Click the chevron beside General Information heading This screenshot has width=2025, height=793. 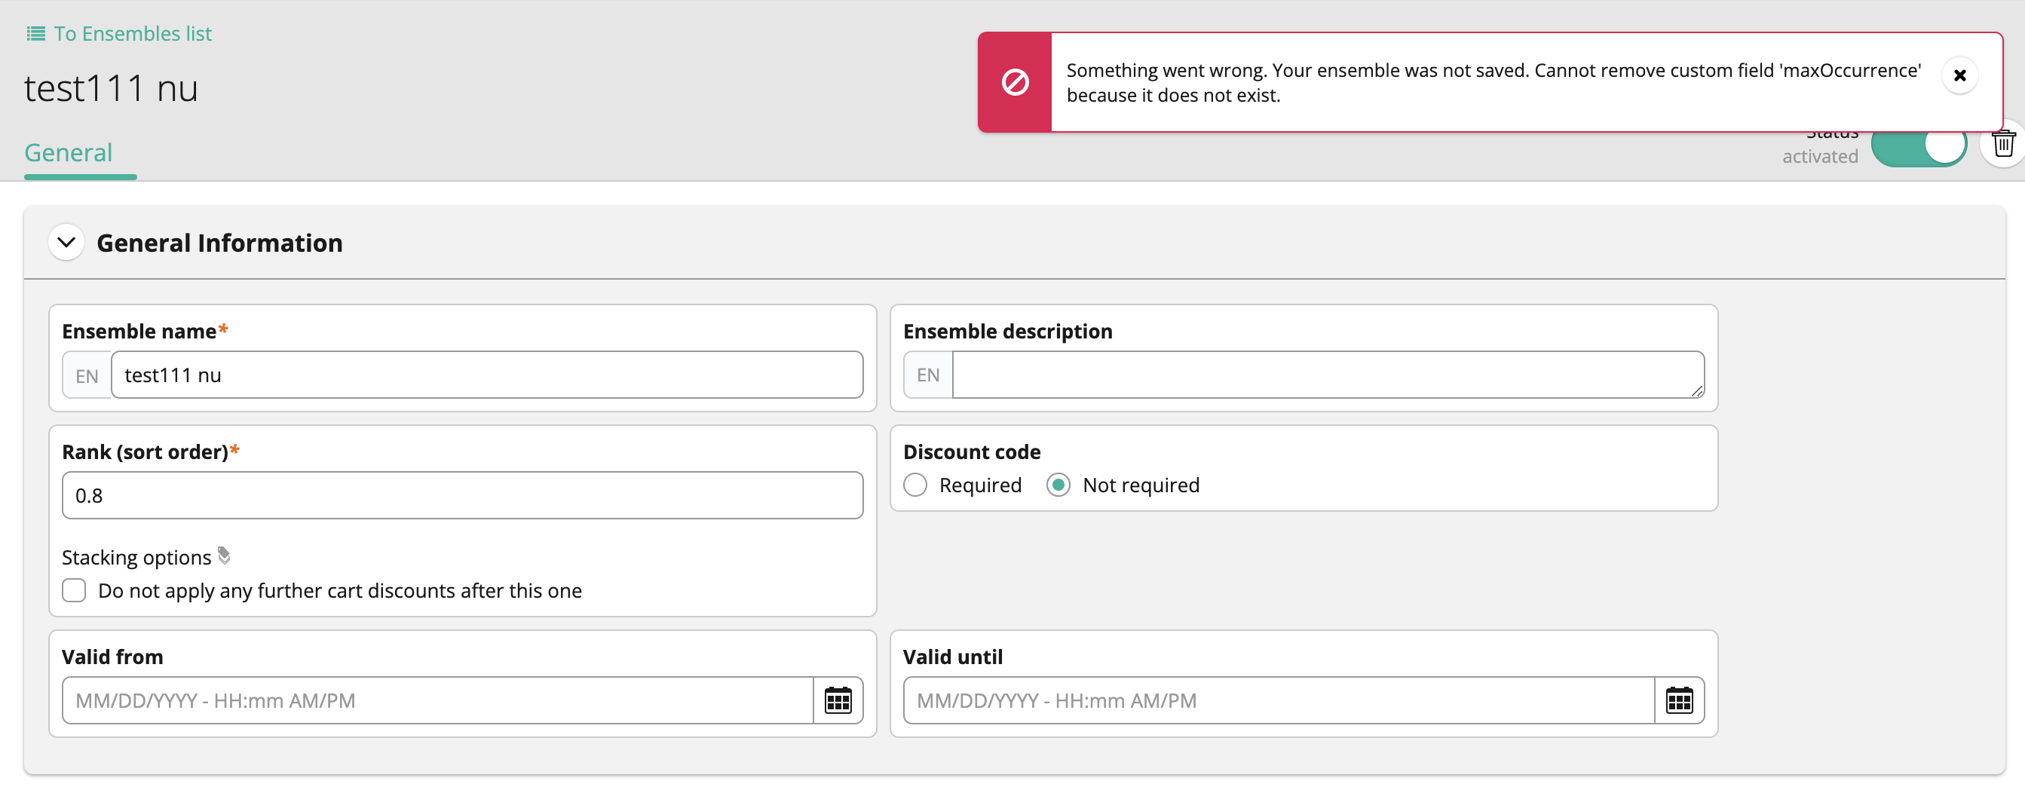pos(66,242)
